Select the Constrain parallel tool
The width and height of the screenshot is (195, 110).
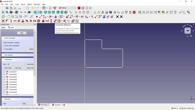coord(19,21)
